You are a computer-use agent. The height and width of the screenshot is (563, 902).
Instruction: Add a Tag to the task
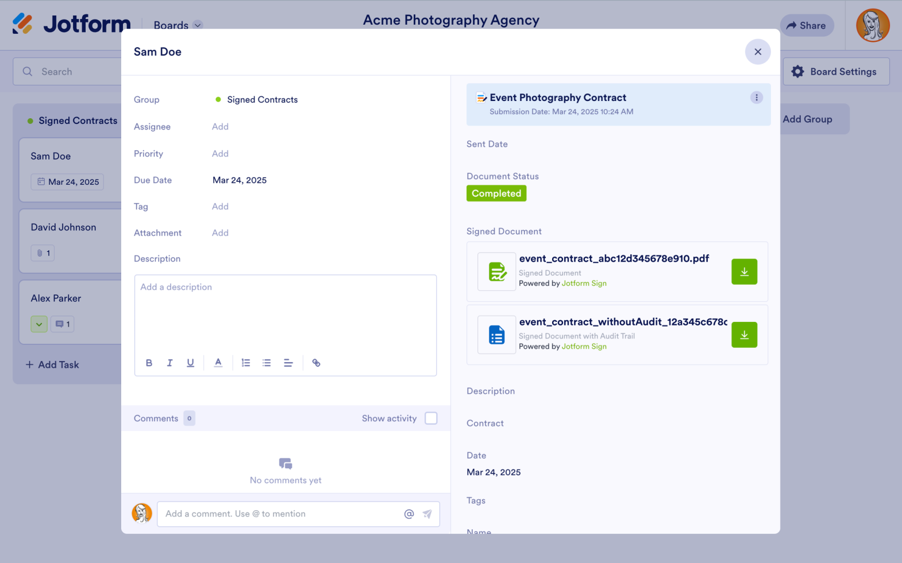pos(220,207)
